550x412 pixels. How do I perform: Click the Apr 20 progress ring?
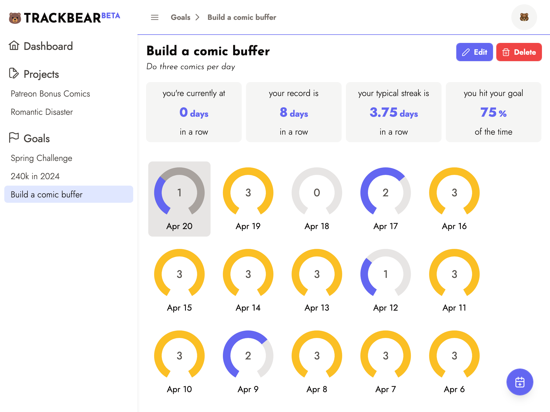pyautogui.click(x=179, y=193)
